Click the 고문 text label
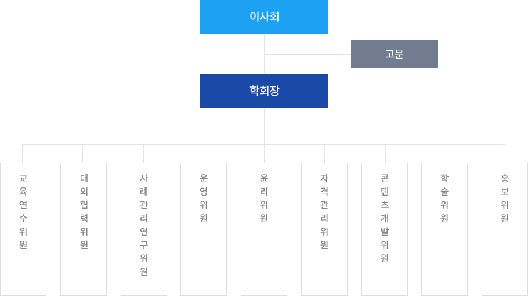The image size is (528, 296). (395, 54)
